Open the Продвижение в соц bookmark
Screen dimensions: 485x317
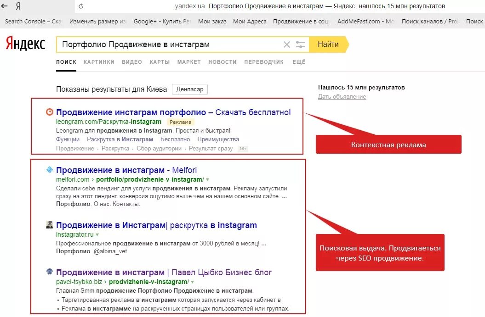coord(301,21)
